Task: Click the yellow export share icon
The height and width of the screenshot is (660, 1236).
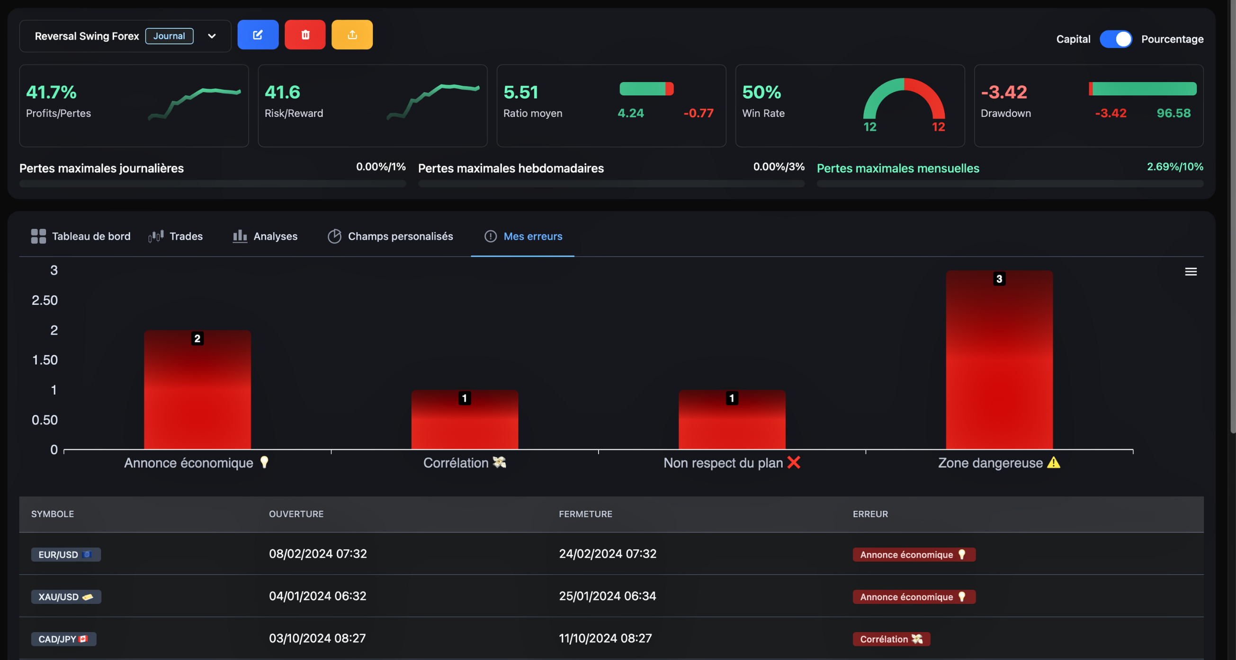Action: click(x=352, y=35)
